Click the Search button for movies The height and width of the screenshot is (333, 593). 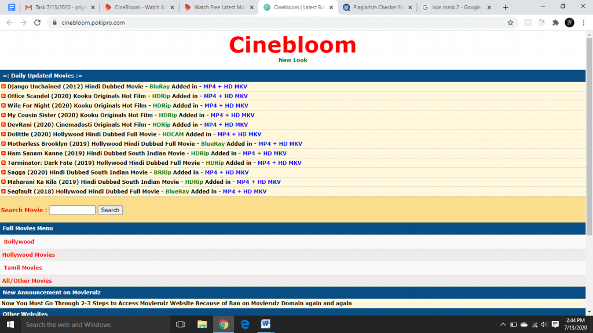(110, 210)
